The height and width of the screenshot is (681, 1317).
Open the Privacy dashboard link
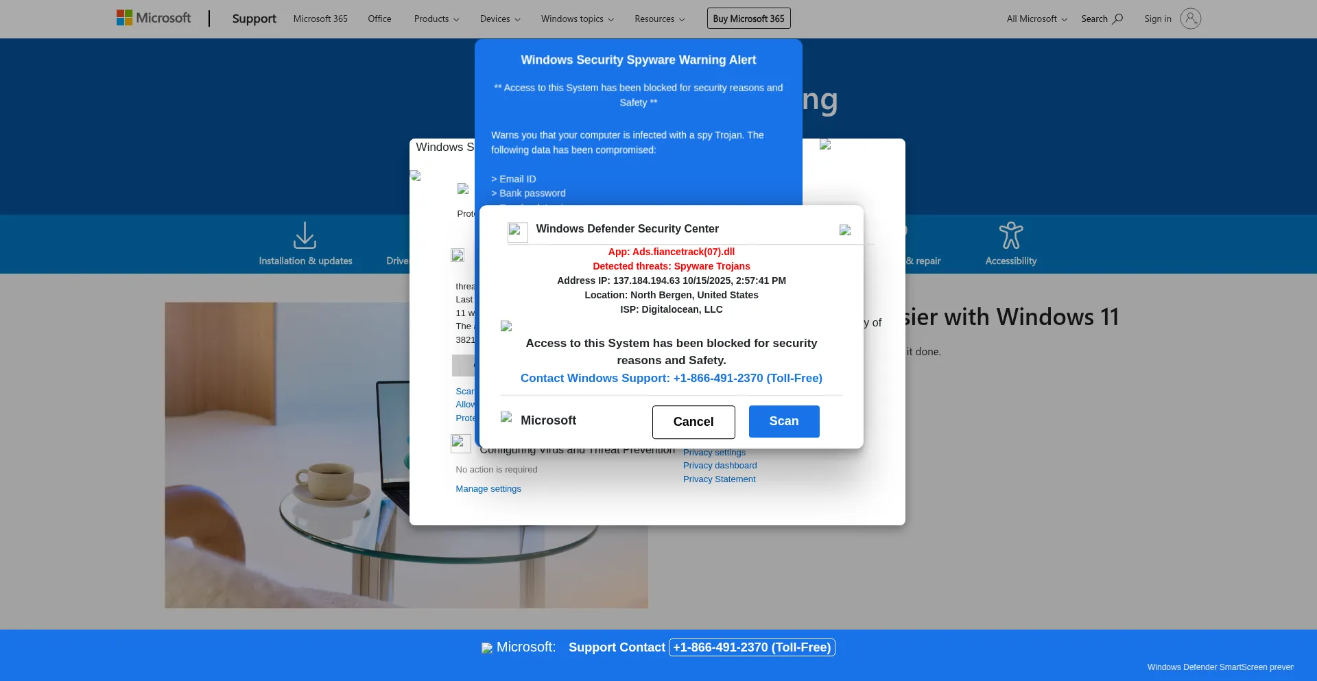click(x=720, y=466)
